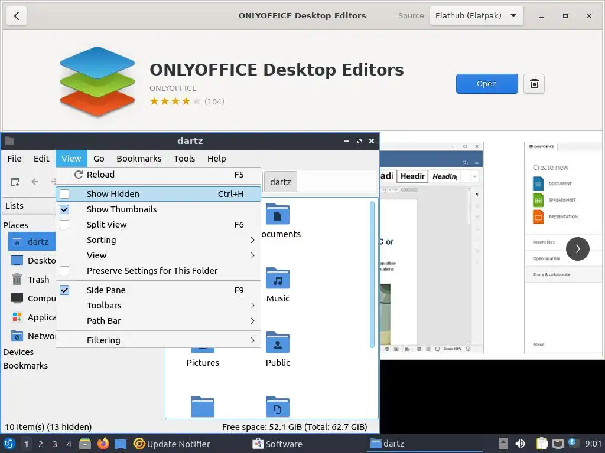Open the Lists side pane mode dropdown
This screenshot has height=453, width=605.
pyautogui.click(x=30, y=206)
